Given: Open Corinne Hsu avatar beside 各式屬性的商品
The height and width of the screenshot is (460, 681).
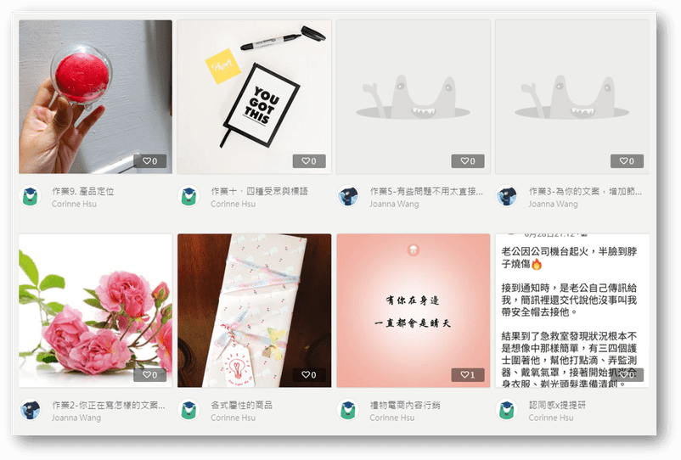Looking at the screenshot, I should 189,411.
